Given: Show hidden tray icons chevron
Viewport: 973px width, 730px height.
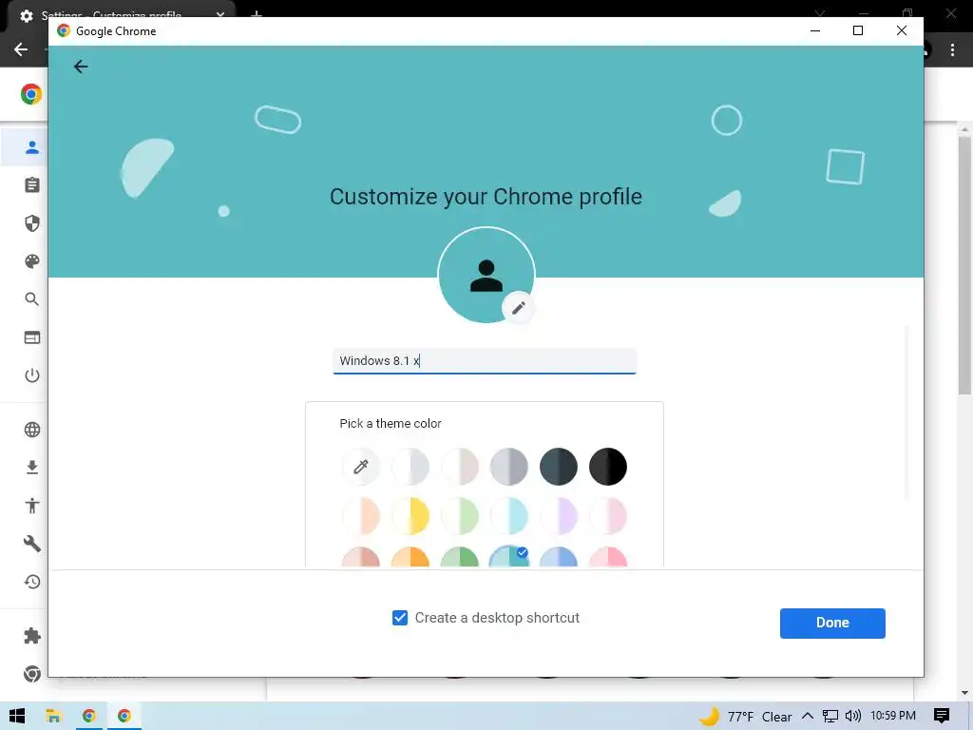Looking at the screenshot, I should (x=808, y=717).
